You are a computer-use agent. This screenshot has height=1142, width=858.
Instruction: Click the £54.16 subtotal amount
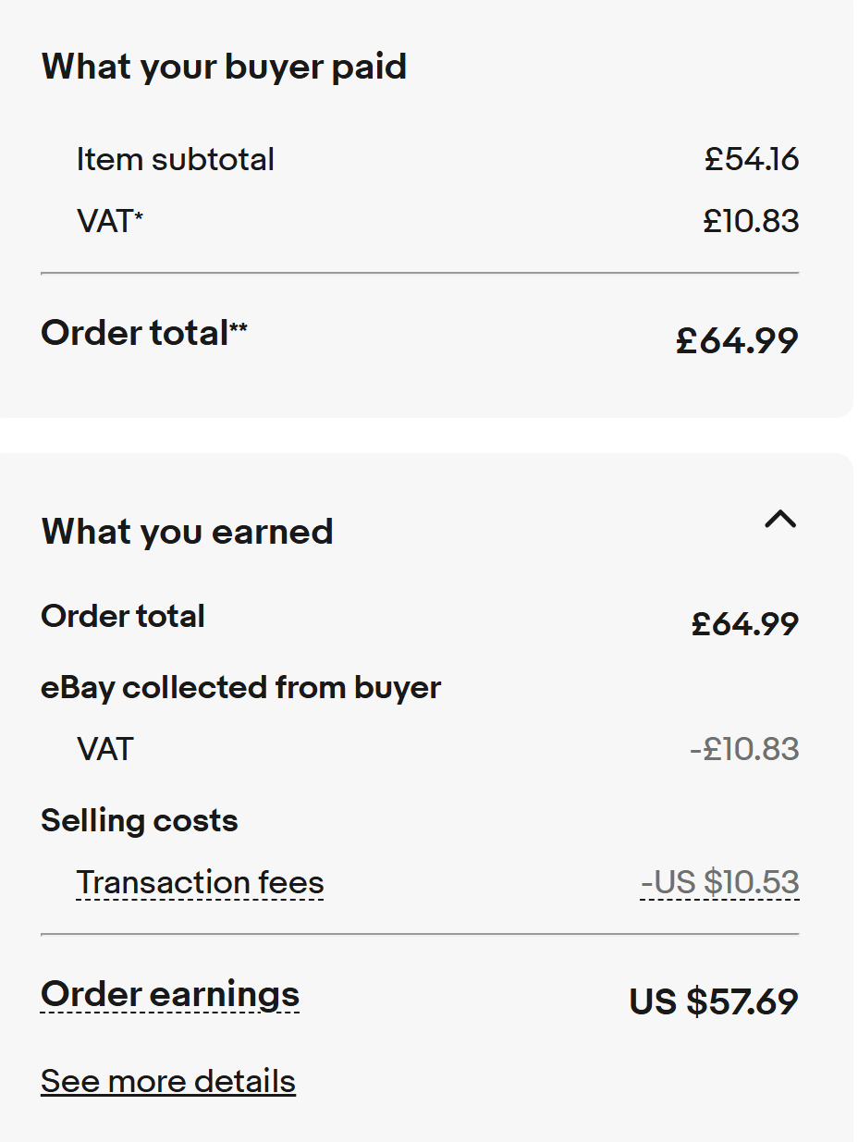(751, 159)
